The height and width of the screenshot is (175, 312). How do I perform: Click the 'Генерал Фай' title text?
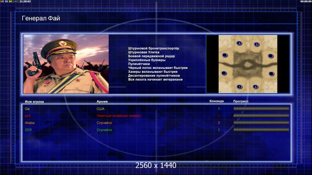click(x=41, y=18)
